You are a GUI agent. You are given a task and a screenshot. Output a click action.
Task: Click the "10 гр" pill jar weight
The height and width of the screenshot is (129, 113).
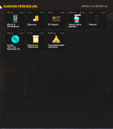tap(30, 33)
